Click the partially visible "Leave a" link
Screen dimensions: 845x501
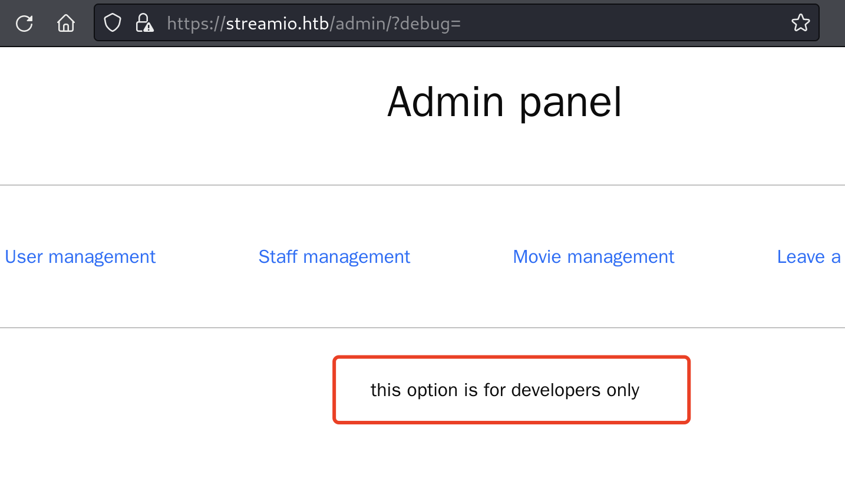tap(808, 257)
